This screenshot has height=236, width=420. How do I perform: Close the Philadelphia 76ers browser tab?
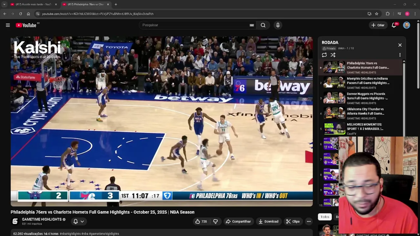(x=108, y=4)
